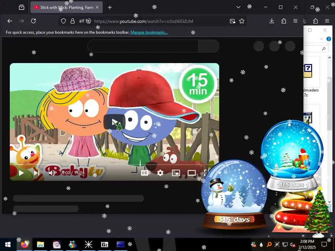Click the extensions icon of the background browser

(x=315, y=21)
